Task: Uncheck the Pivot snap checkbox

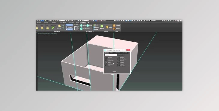Action: [107, 59]
